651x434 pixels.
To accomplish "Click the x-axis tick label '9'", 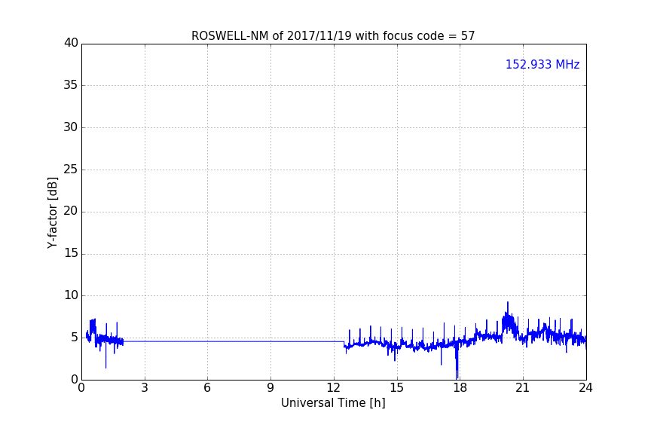I will point(270,388).
